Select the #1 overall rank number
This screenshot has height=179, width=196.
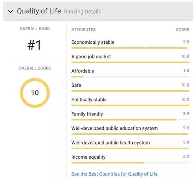tap(34, 45)
